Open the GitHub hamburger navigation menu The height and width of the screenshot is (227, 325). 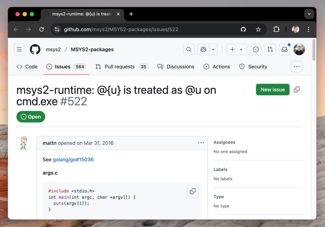pos(19,49)
